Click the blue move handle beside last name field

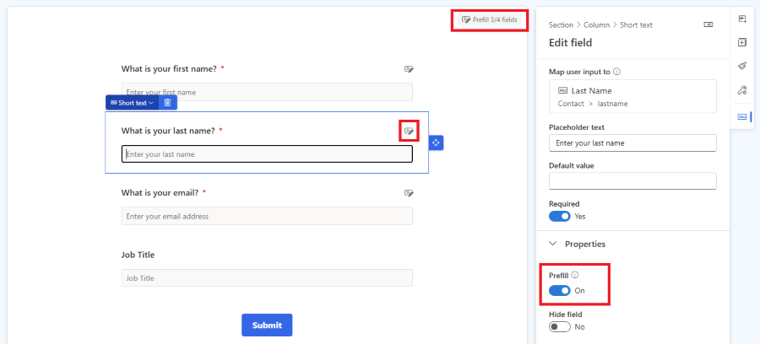[x=436, y=142]
